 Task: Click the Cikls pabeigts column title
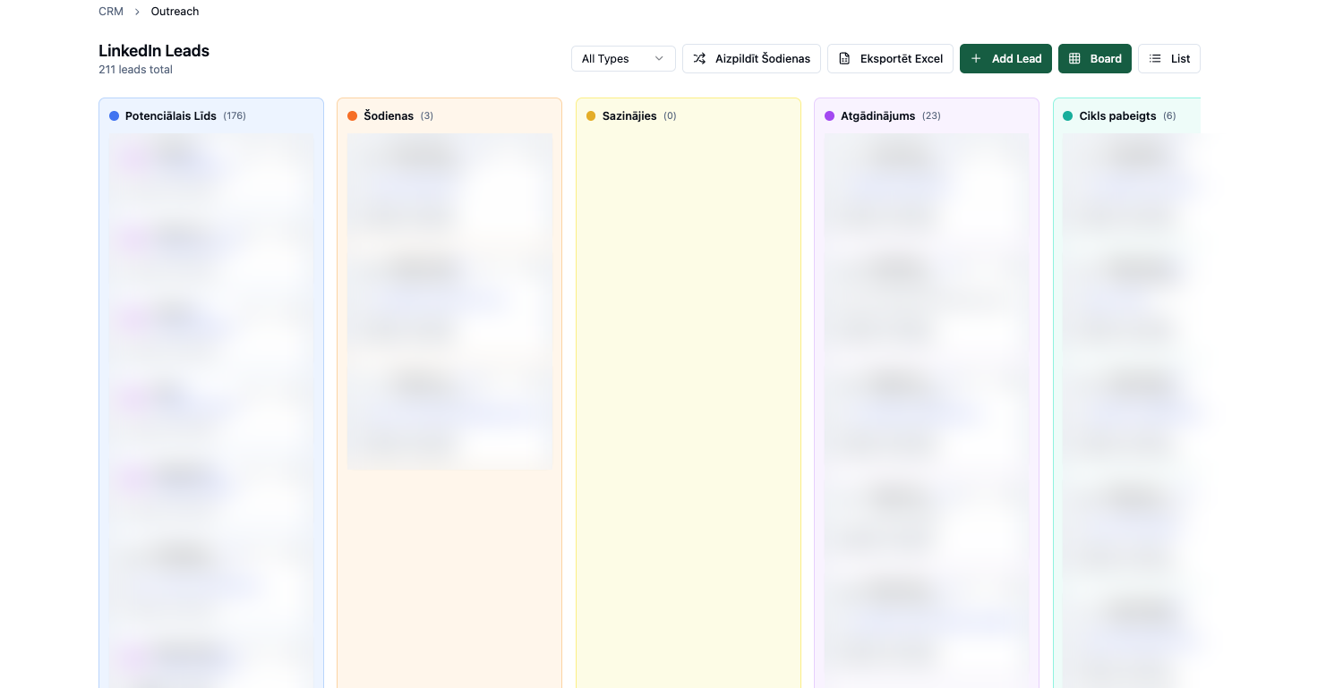[1117, 115]
